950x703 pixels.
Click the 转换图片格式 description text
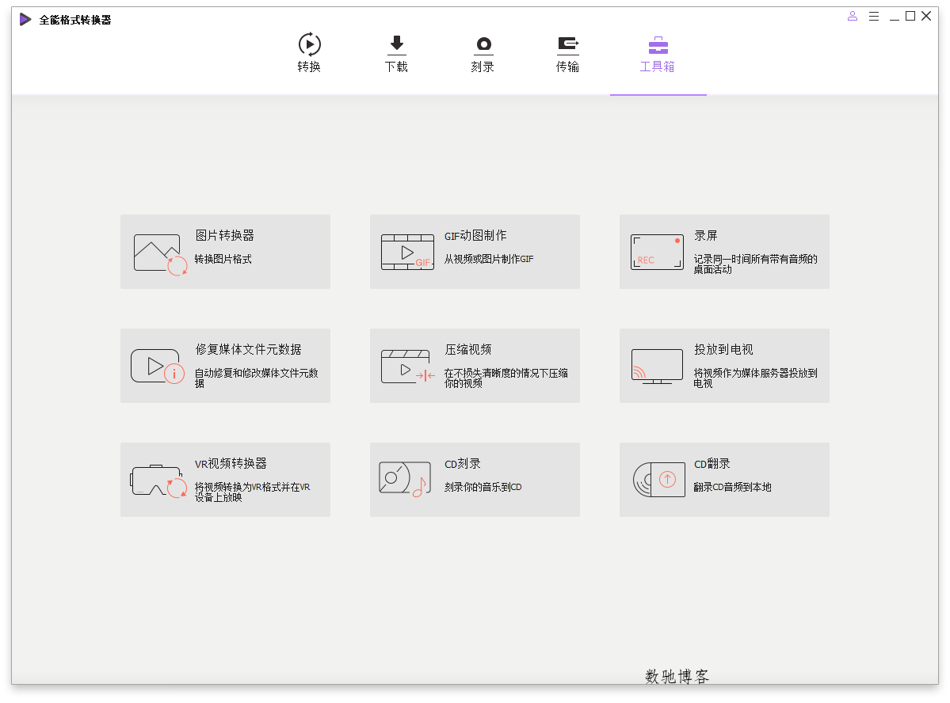tap(223, 259)
